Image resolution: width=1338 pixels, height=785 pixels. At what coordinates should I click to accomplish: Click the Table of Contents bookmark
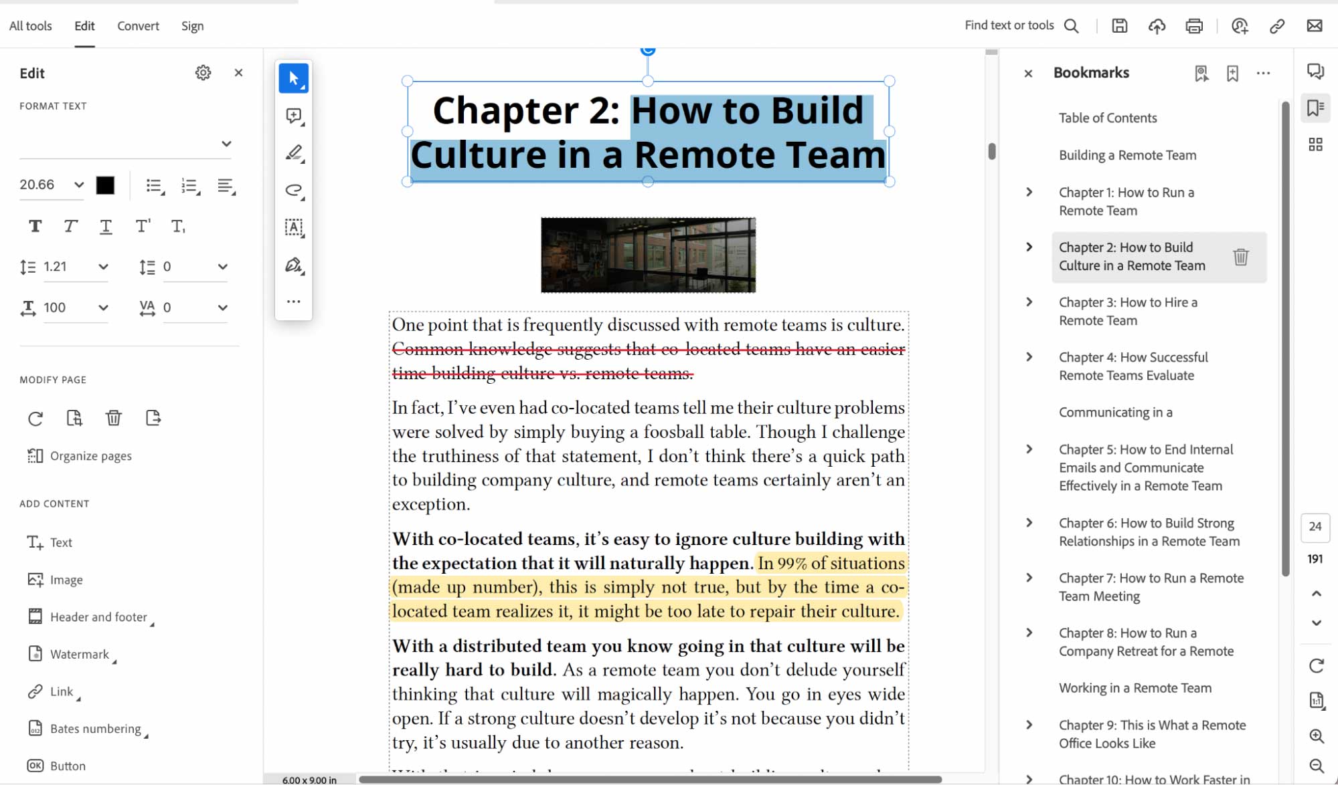[x=1107, y=118]
